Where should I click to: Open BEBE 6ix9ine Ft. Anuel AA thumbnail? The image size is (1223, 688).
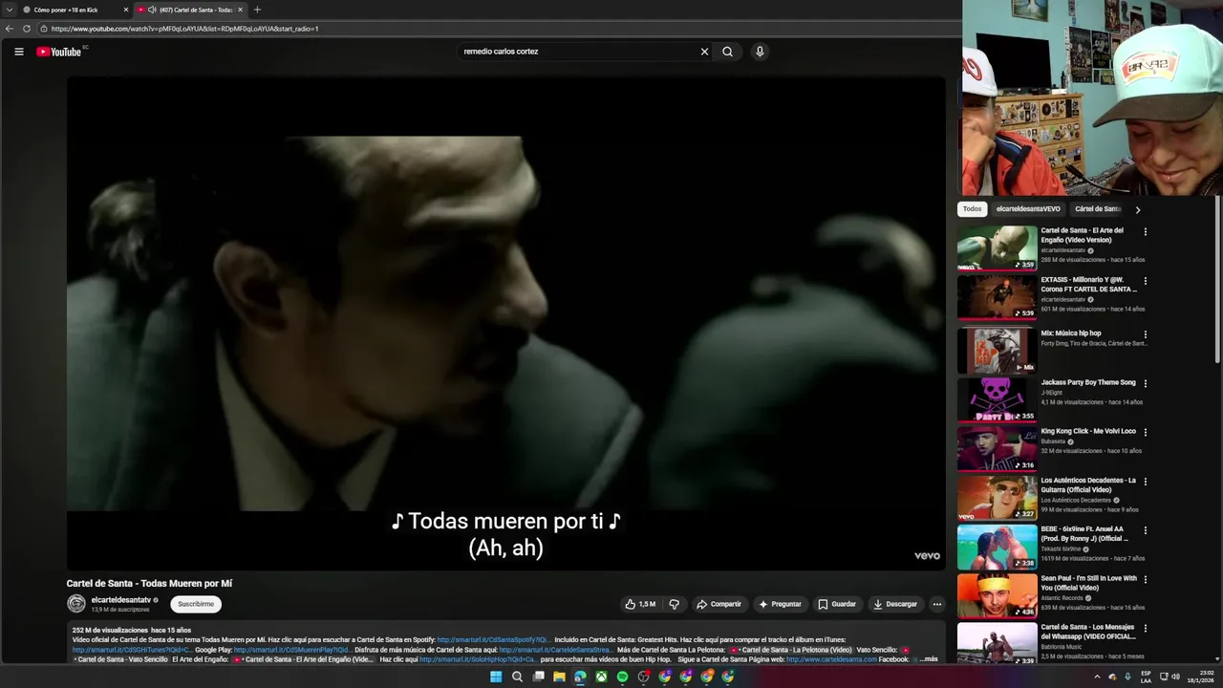997,547
